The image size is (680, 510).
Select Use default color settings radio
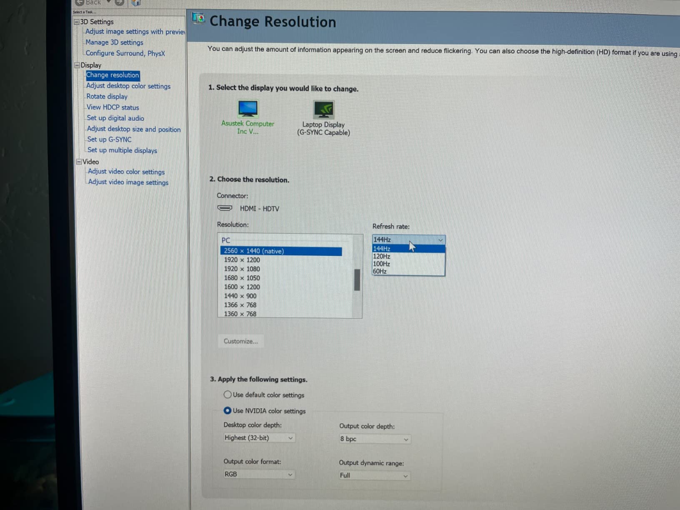tap(227, 394)
